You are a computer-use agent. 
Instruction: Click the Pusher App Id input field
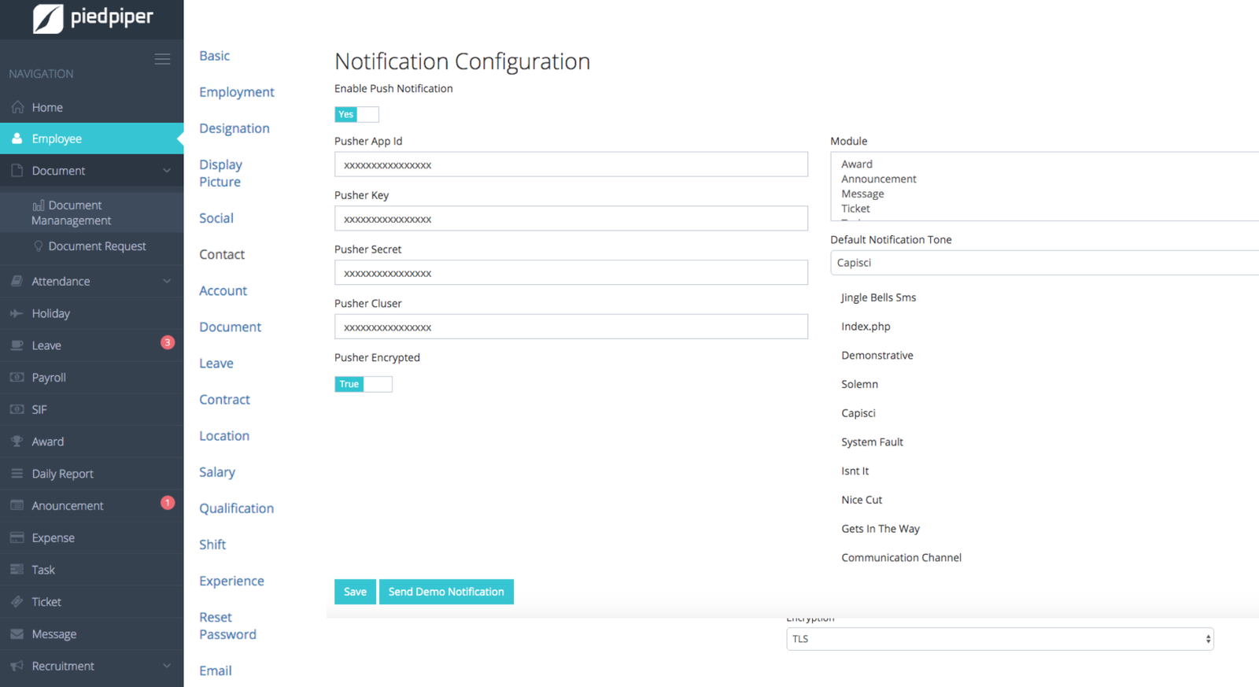pyautogui.click(x=570, y=164)
